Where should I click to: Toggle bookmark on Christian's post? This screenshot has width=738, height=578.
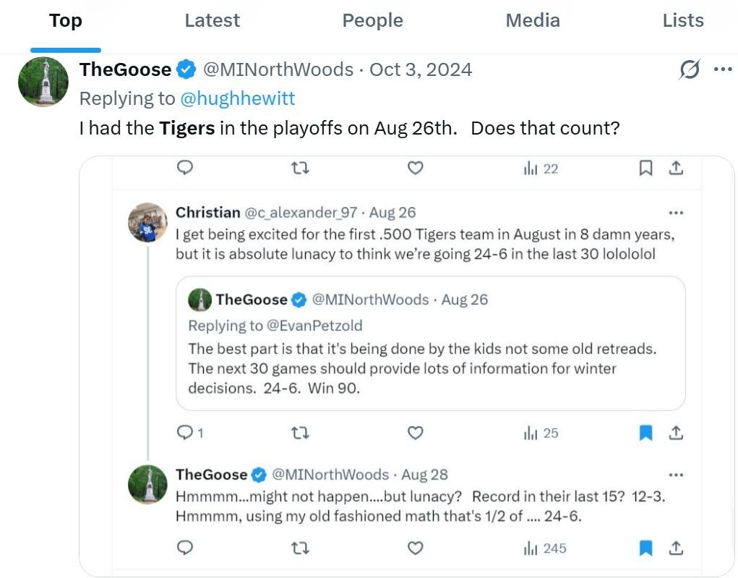click(x=646, y=433)
